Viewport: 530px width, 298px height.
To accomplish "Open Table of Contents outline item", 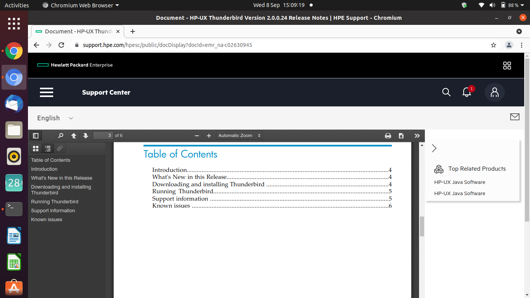I will 51,160.
